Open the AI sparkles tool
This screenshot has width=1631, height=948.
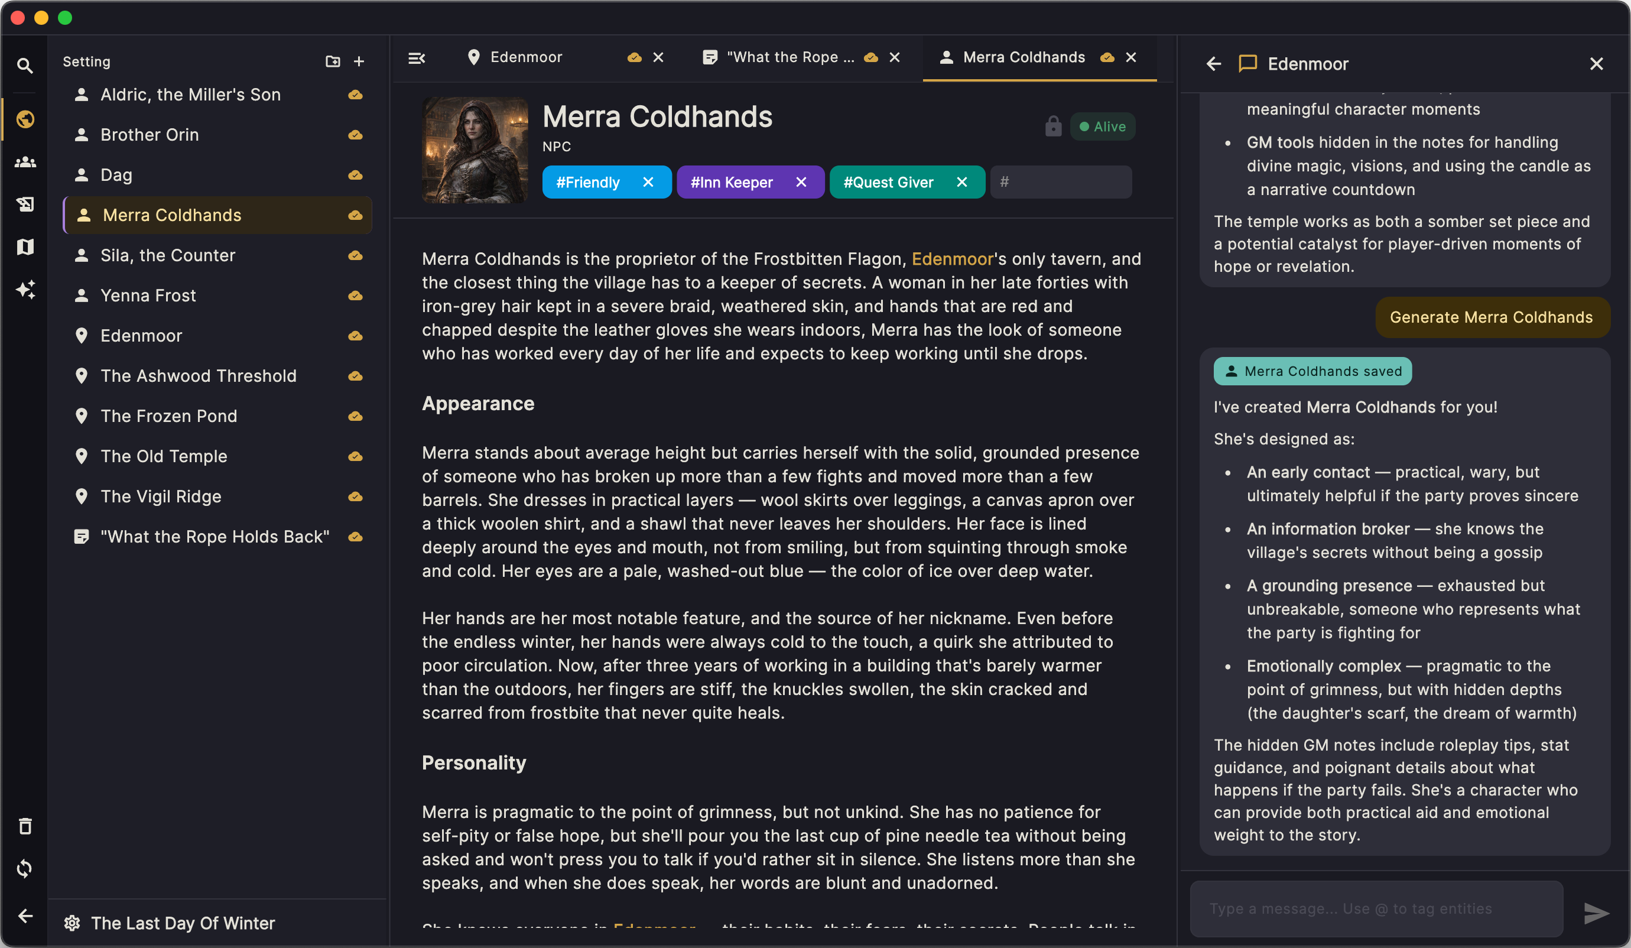25,289
